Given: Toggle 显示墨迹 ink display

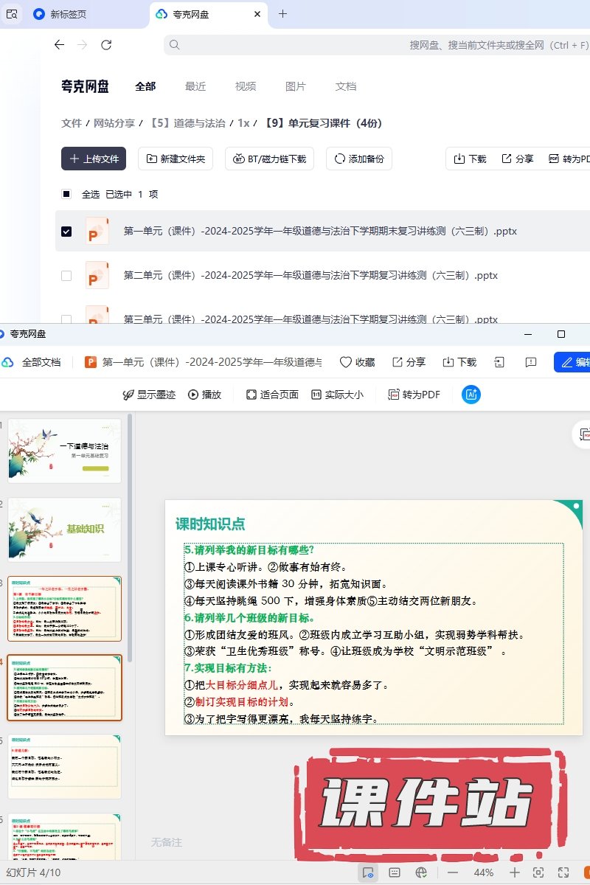Looking at the screenshot, I should coord(149,395).
